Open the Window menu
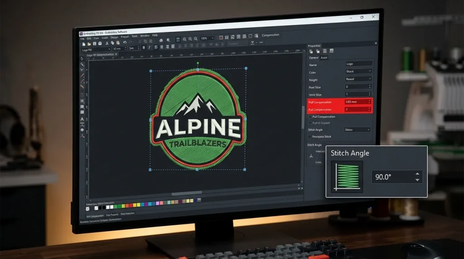Screen dimensions: 464x259 point(145,36)
